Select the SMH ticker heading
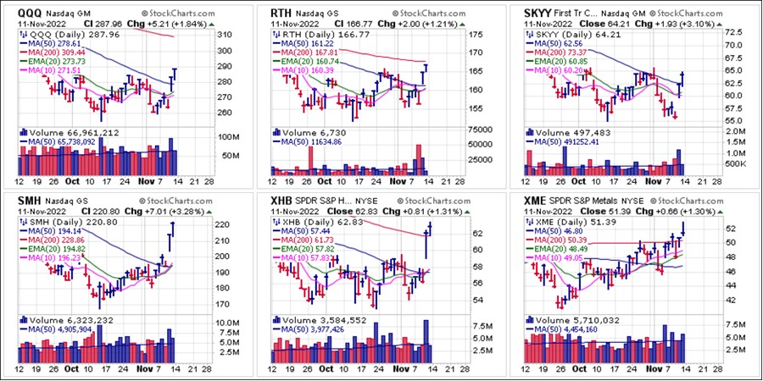This screenshot has height=381, width=763. [30, 201]
